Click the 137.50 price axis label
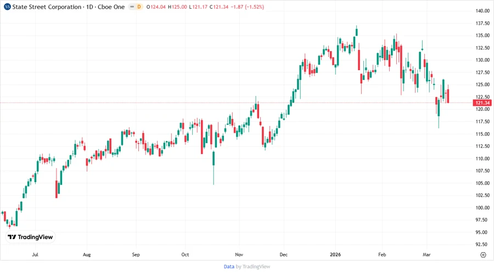The image size is (494, 273). (x=482, y=23)
